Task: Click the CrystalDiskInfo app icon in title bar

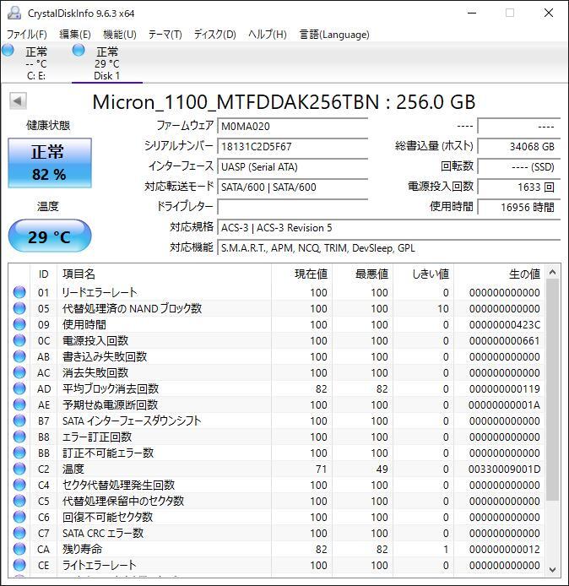Action: (14, 13)
